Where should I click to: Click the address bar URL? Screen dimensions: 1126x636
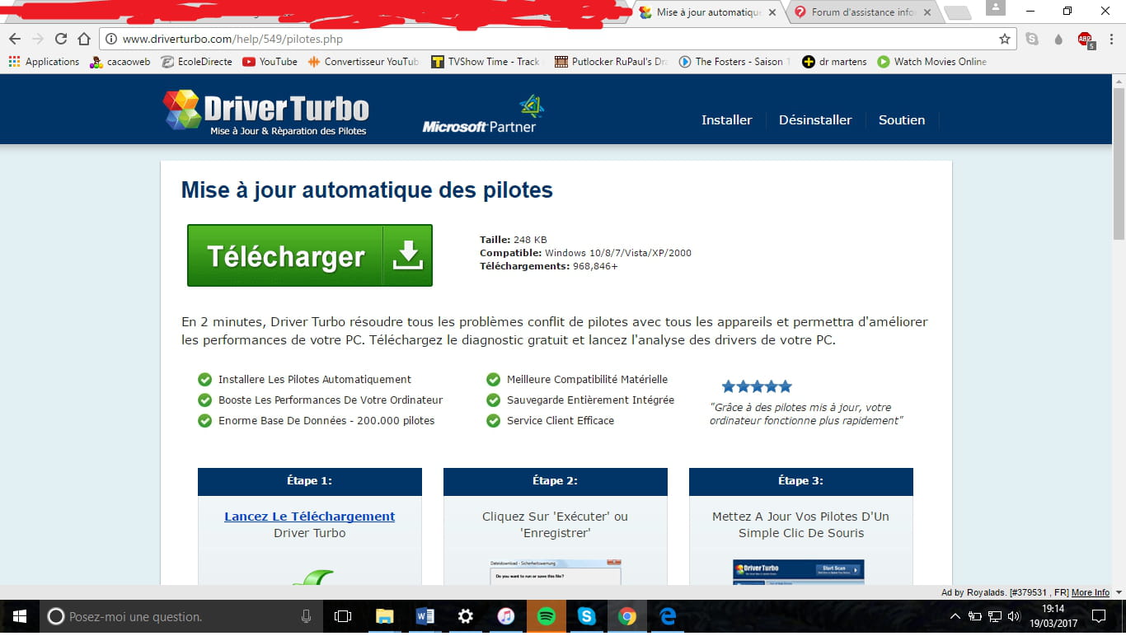coord(232,39)
